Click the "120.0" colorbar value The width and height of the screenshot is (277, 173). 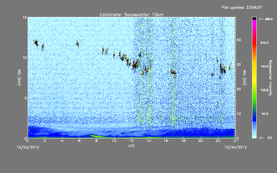[265, 90]
